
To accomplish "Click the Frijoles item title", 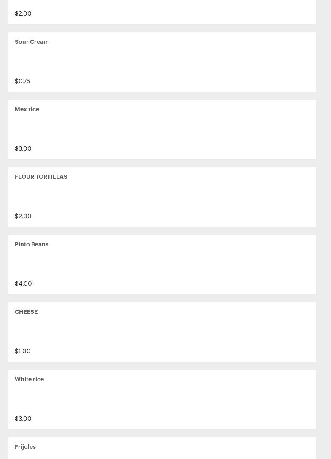I will tap(25, 447).
